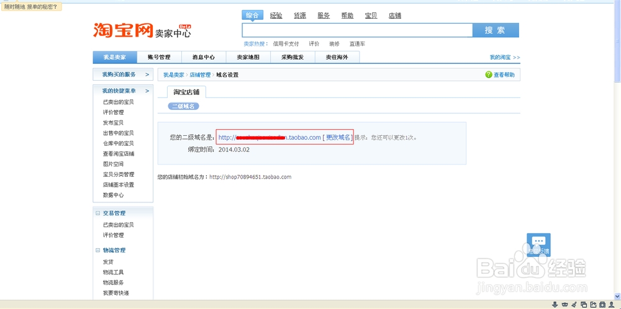Click the incognito mask icon in status bar
Image resolution: width=621 pixels, height=309 pixels.
tap(564, 304)
